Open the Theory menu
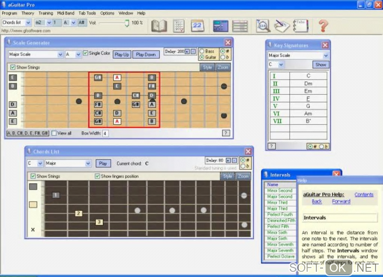 click(x=28, y=13)
